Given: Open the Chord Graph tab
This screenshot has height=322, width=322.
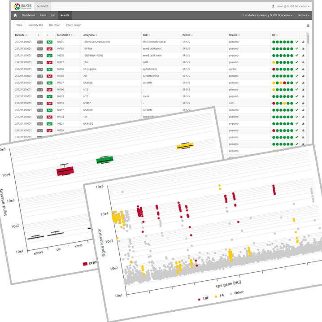Looking at the screenshot, I should (x=74, y=25).
